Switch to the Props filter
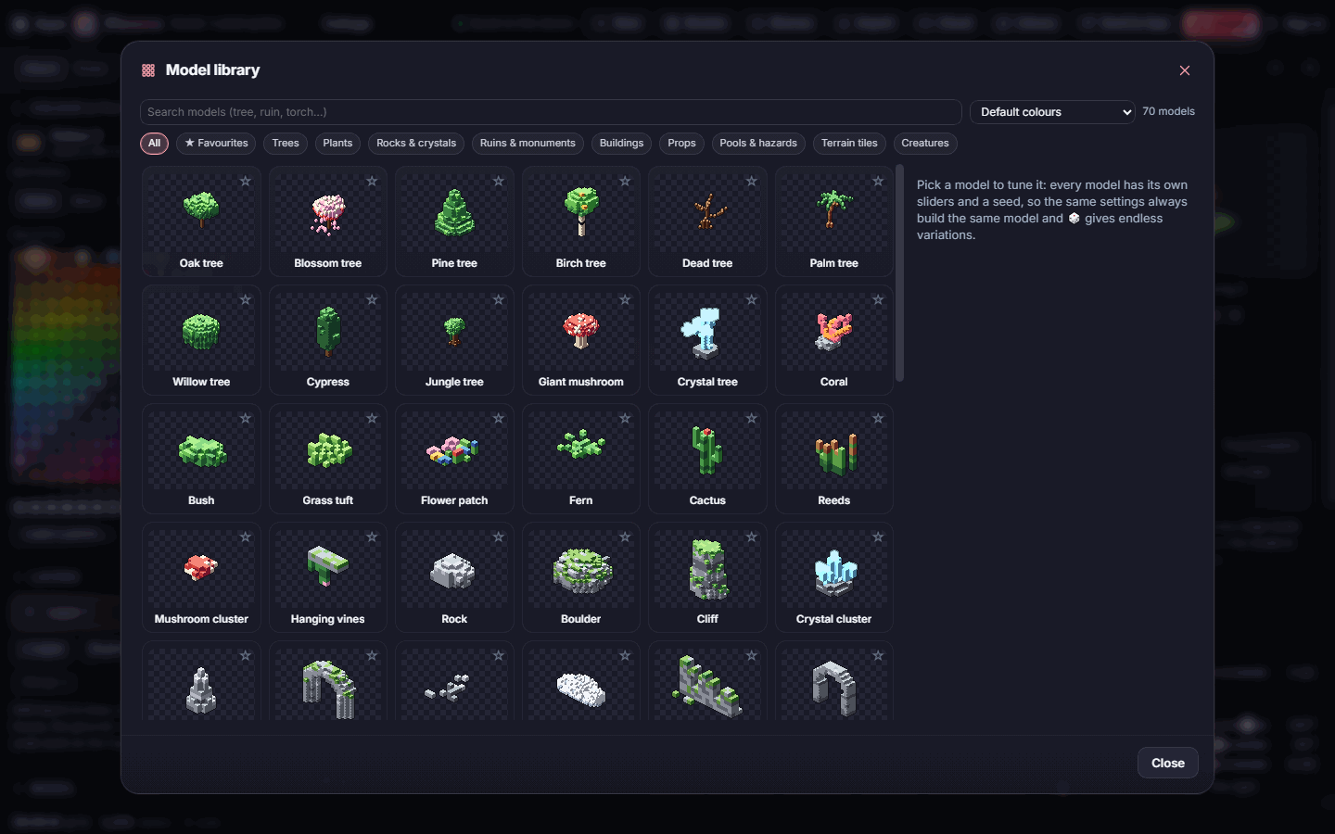Image resolution: width=1335 pixels, height=834 pixels. (x=681, y=144)
